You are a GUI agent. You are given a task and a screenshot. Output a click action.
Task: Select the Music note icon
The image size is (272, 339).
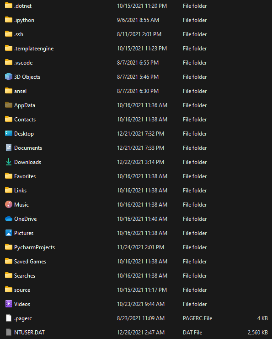click(x=9, y=204)
